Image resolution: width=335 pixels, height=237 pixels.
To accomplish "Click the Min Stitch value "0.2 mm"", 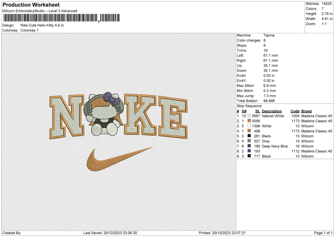I will pyautogui.click(x=270, y=91).
